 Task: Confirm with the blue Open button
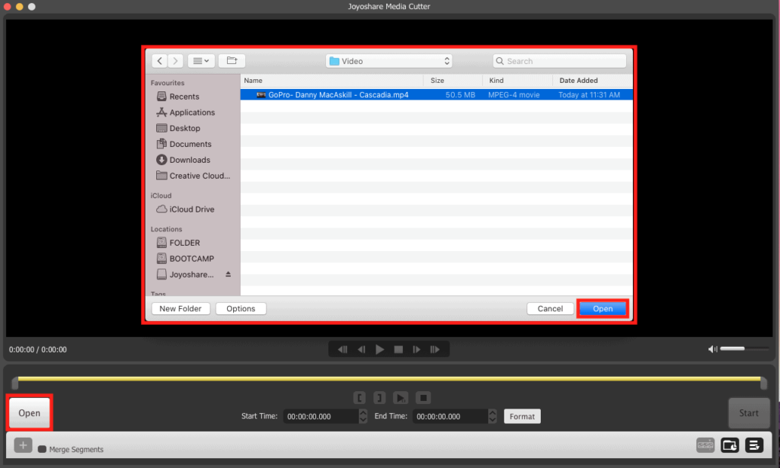tap(603, 308)
